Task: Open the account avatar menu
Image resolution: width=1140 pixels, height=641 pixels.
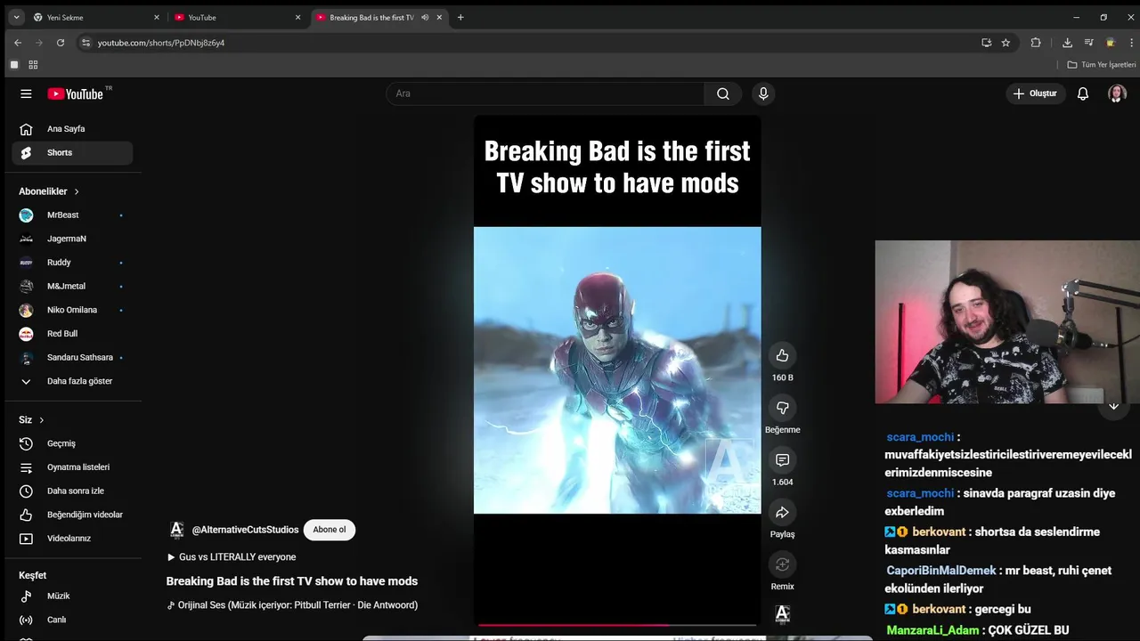Action: (1117, 93)
